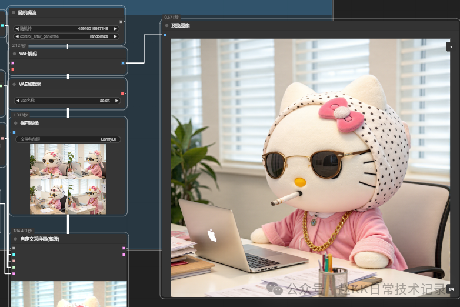Click salmon-pink input port on 自定义采样器(高级)
This screenshot has width=460, height=307.
click(14, 261)
